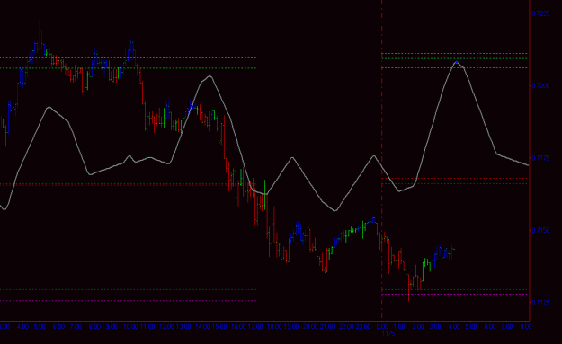Click the 14:00 time axis label
Image resolution: width=562 pixels, height=344 pixels.
(202, 326)
